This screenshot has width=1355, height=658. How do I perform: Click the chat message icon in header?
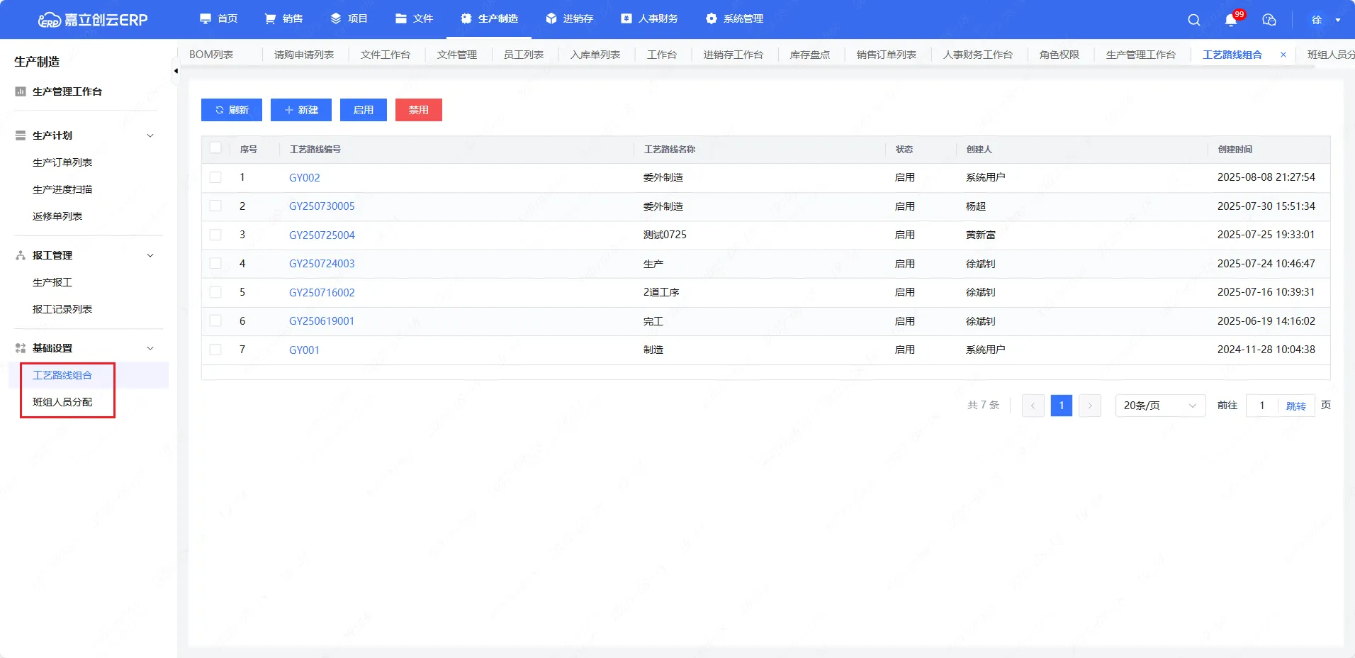pos(1269,20)
